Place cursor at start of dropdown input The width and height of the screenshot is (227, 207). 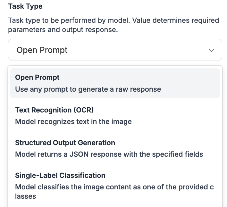click(17, 50)
